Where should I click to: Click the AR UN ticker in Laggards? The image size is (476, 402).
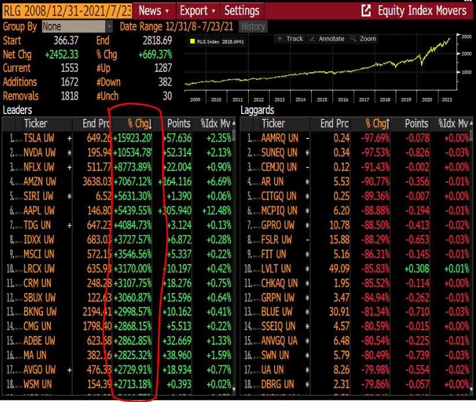click(272, 181)
